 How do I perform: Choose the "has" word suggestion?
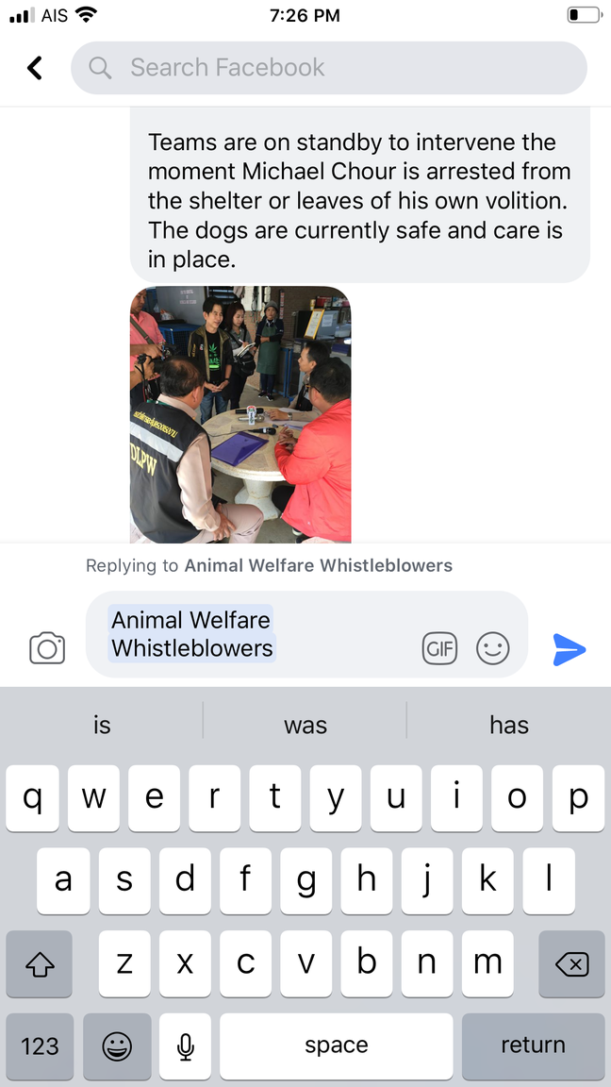(509, 725)
